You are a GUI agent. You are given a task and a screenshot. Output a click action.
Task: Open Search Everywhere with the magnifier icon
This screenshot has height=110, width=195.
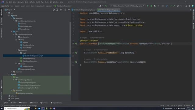point(186,6)
